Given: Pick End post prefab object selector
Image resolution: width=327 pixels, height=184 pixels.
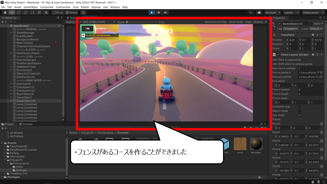Looking at the screenshot, I should (321, 77).
